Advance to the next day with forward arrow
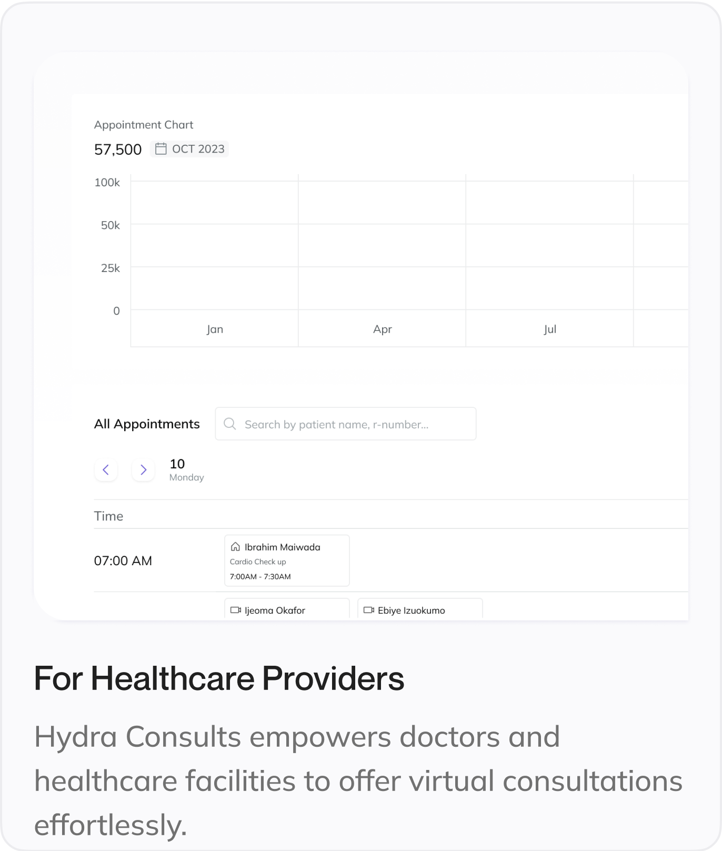Screen dimensions: 722x851 point(143,469)
